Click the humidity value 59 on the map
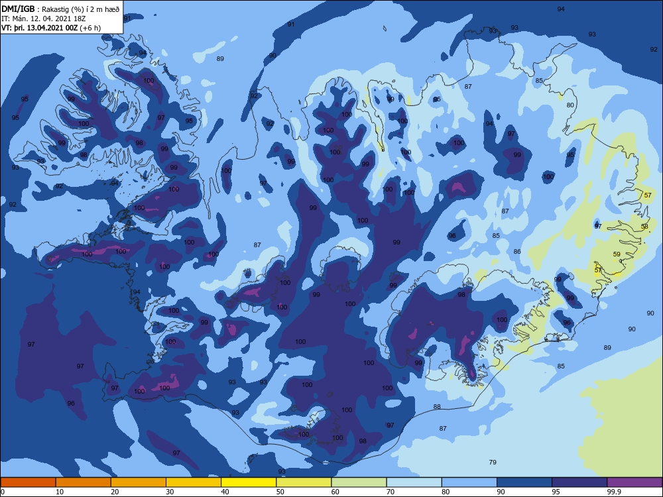 [617, 254]
